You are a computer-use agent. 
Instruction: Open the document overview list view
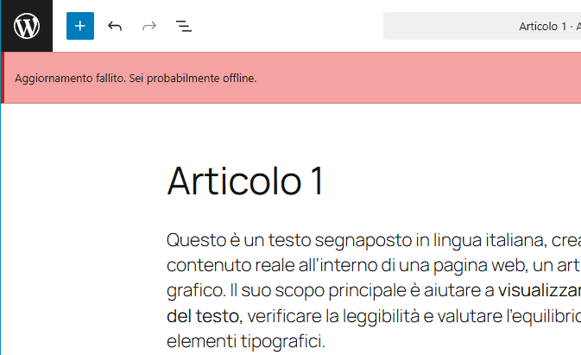(184, 26)
